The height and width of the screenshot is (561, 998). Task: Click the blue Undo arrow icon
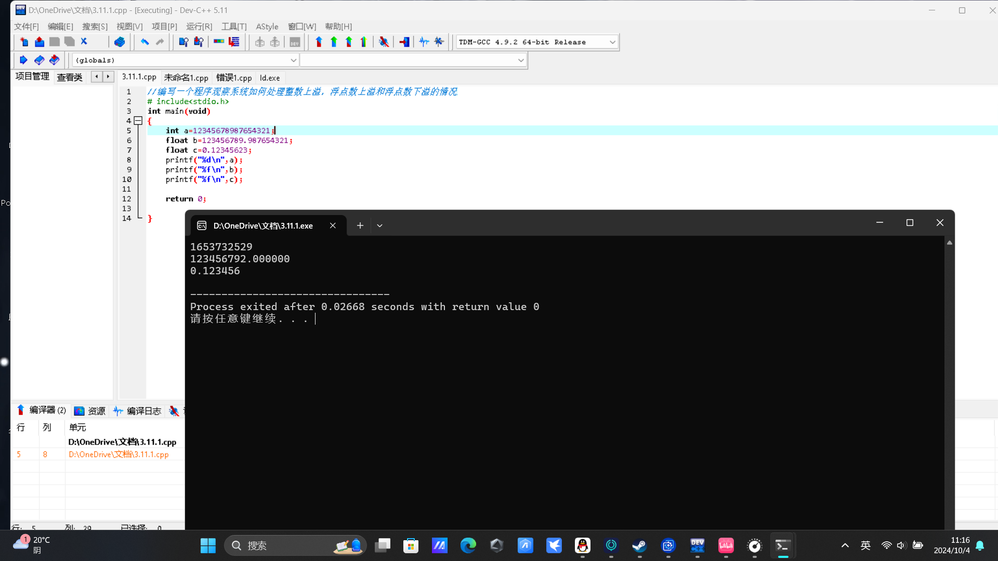(x=145, y=42)
